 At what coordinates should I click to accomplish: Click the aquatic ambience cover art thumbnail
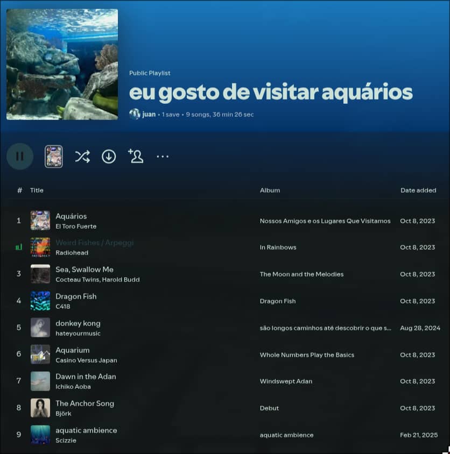coord(40,435)
